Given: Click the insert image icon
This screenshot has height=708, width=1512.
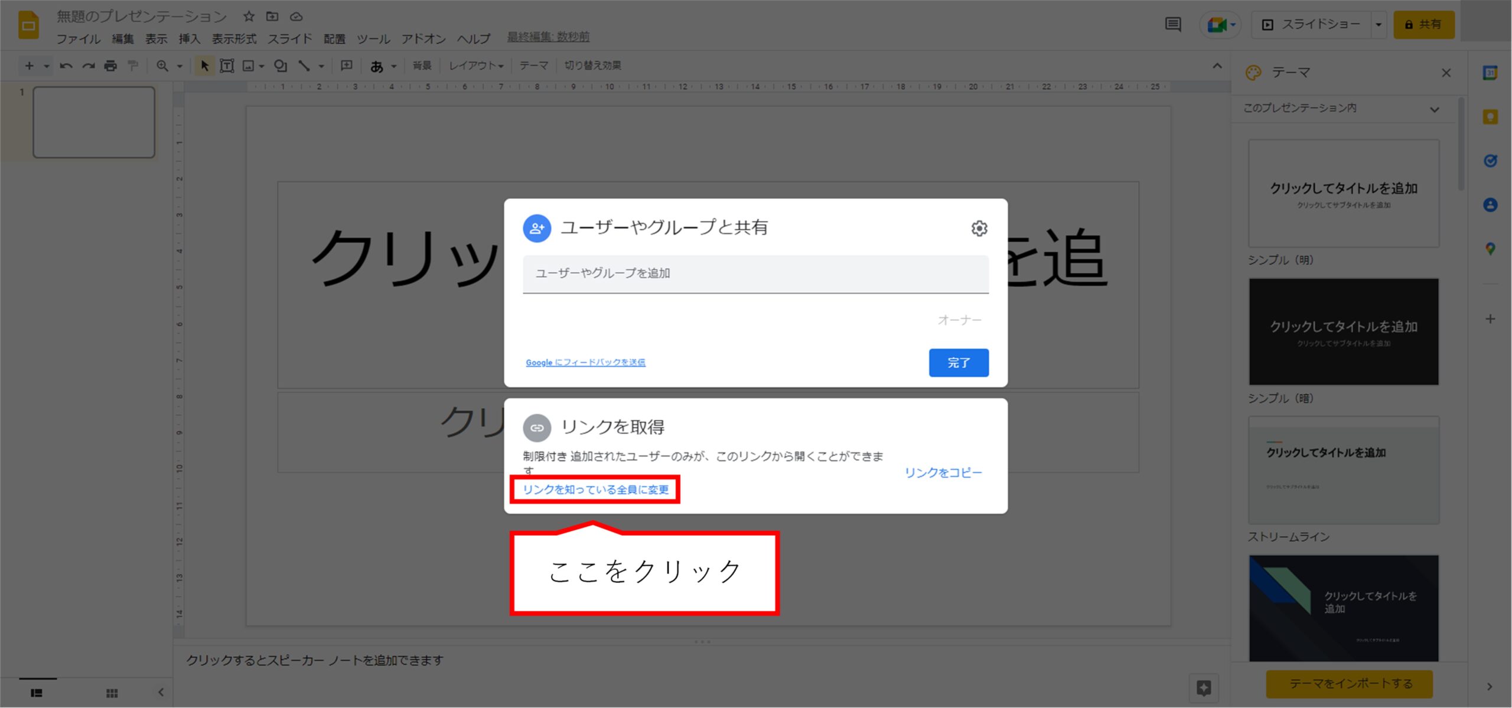Looking at the screenshot, I should [249, 65].
